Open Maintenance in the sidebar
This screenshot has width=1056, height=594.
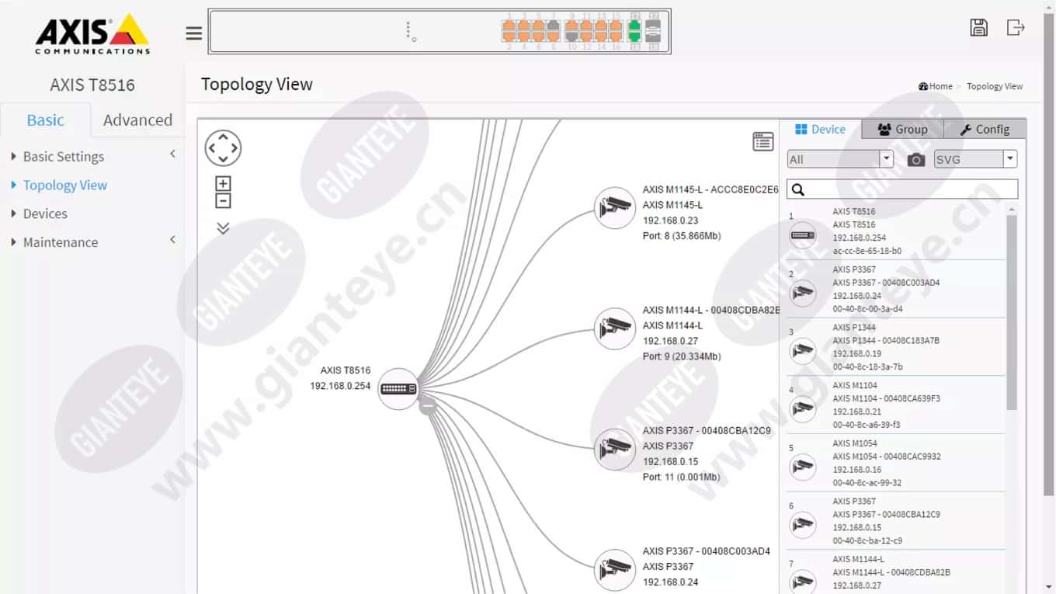click(61, 242)
